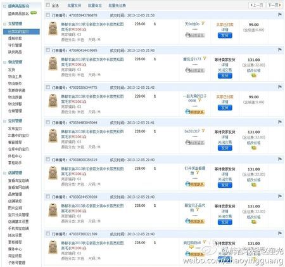Tick the 全选 select-all checkbox
The width and height of the screenshot is (285, 267).
click(48, 5)
